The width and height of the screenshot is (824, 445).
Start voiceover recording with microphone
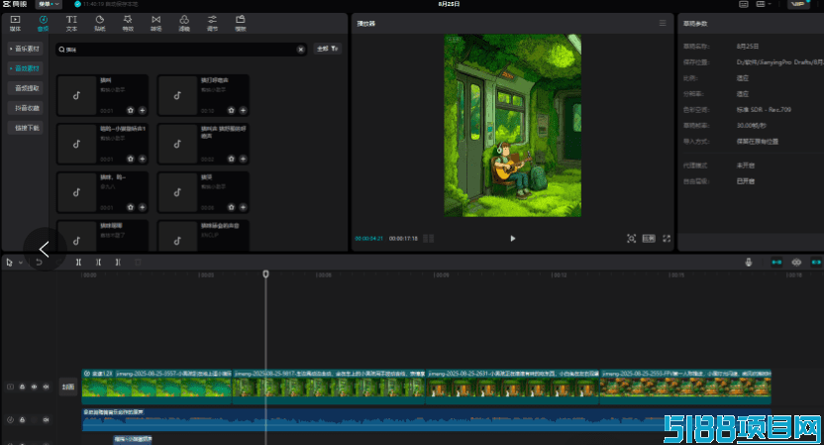(x=749, y=262)
